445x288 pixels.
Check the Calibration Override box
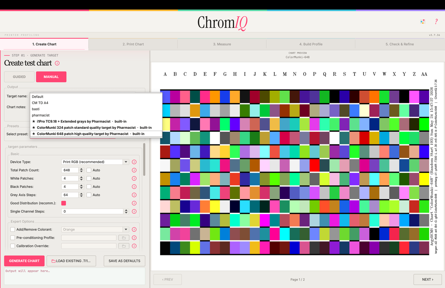[13, 246]
